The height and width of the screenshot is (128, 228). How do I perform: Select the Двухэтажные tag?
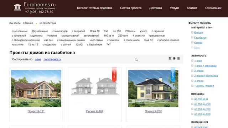(x=40, y=31)
